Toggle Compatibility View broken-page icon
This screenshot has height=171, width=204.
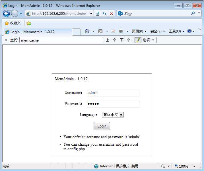[97, 14]
